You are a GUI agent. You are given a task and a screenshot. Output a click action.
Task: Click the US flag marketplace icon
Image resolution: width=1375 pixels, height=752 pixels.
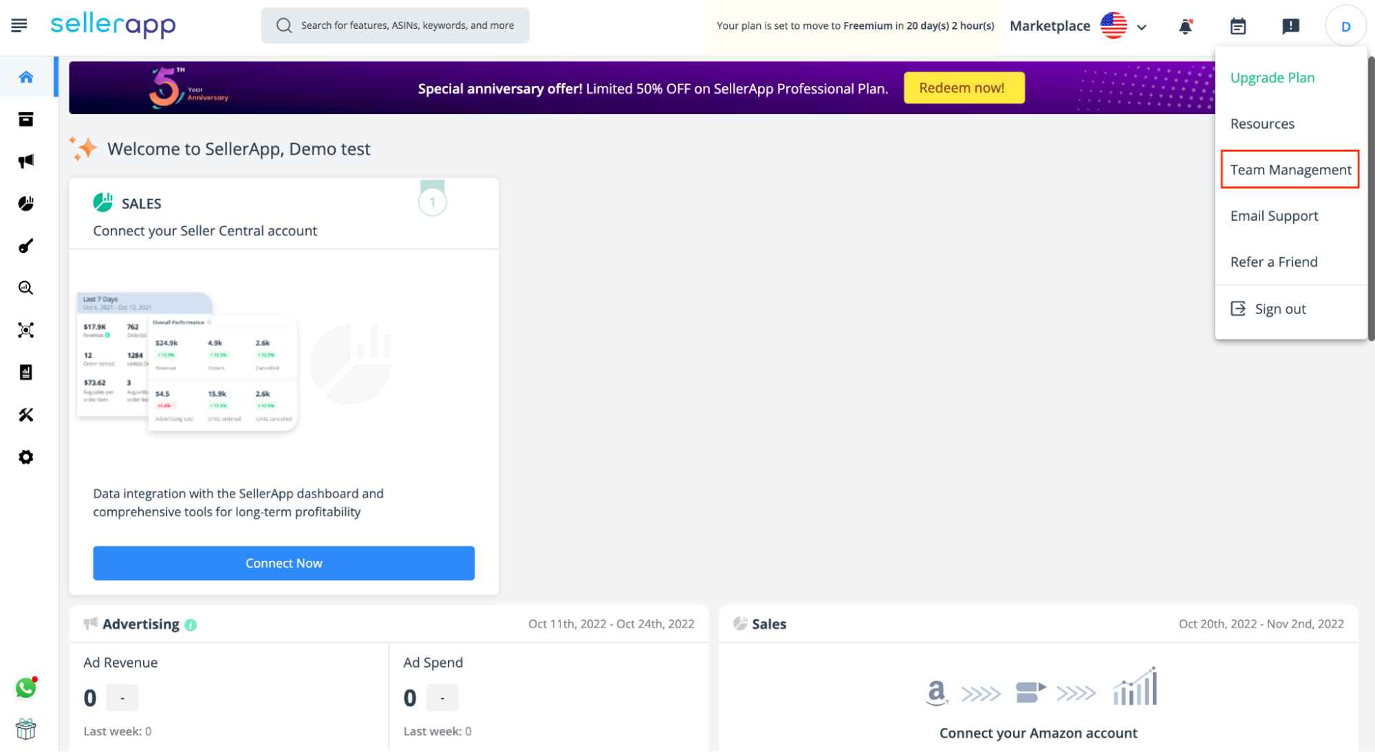point(1114,26)
